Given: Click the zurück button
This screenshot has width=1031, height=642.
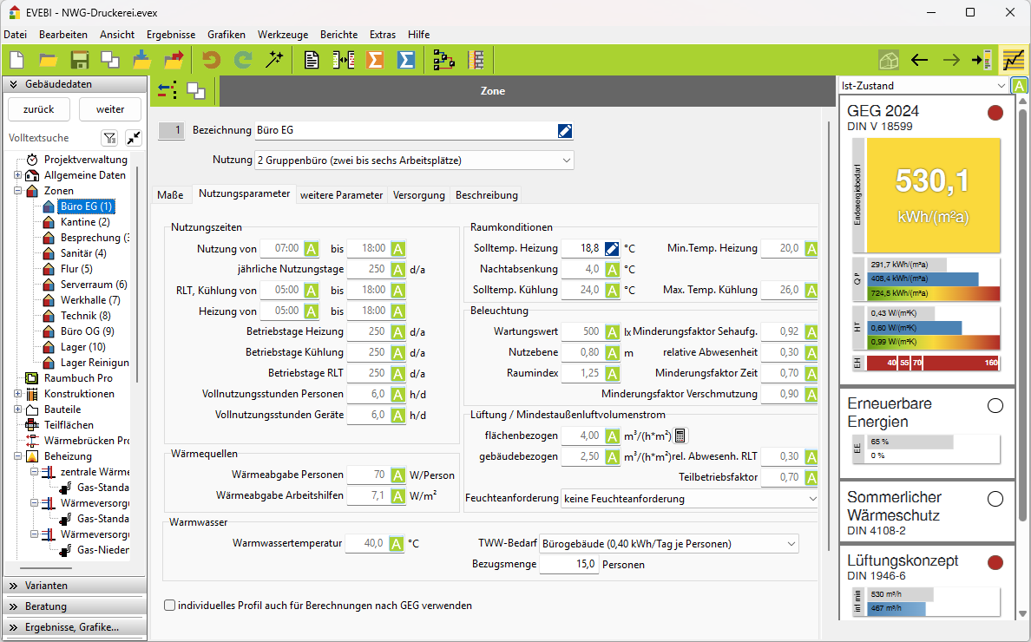Looking at the screenshot, I should pos(39,109).
